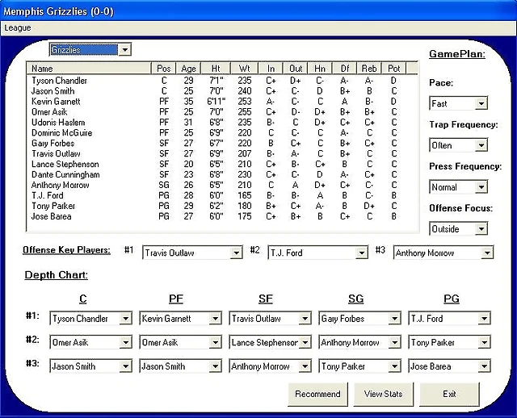Select Gary Forbes row in roster list
517x418 pixels.
click(221, 144)
